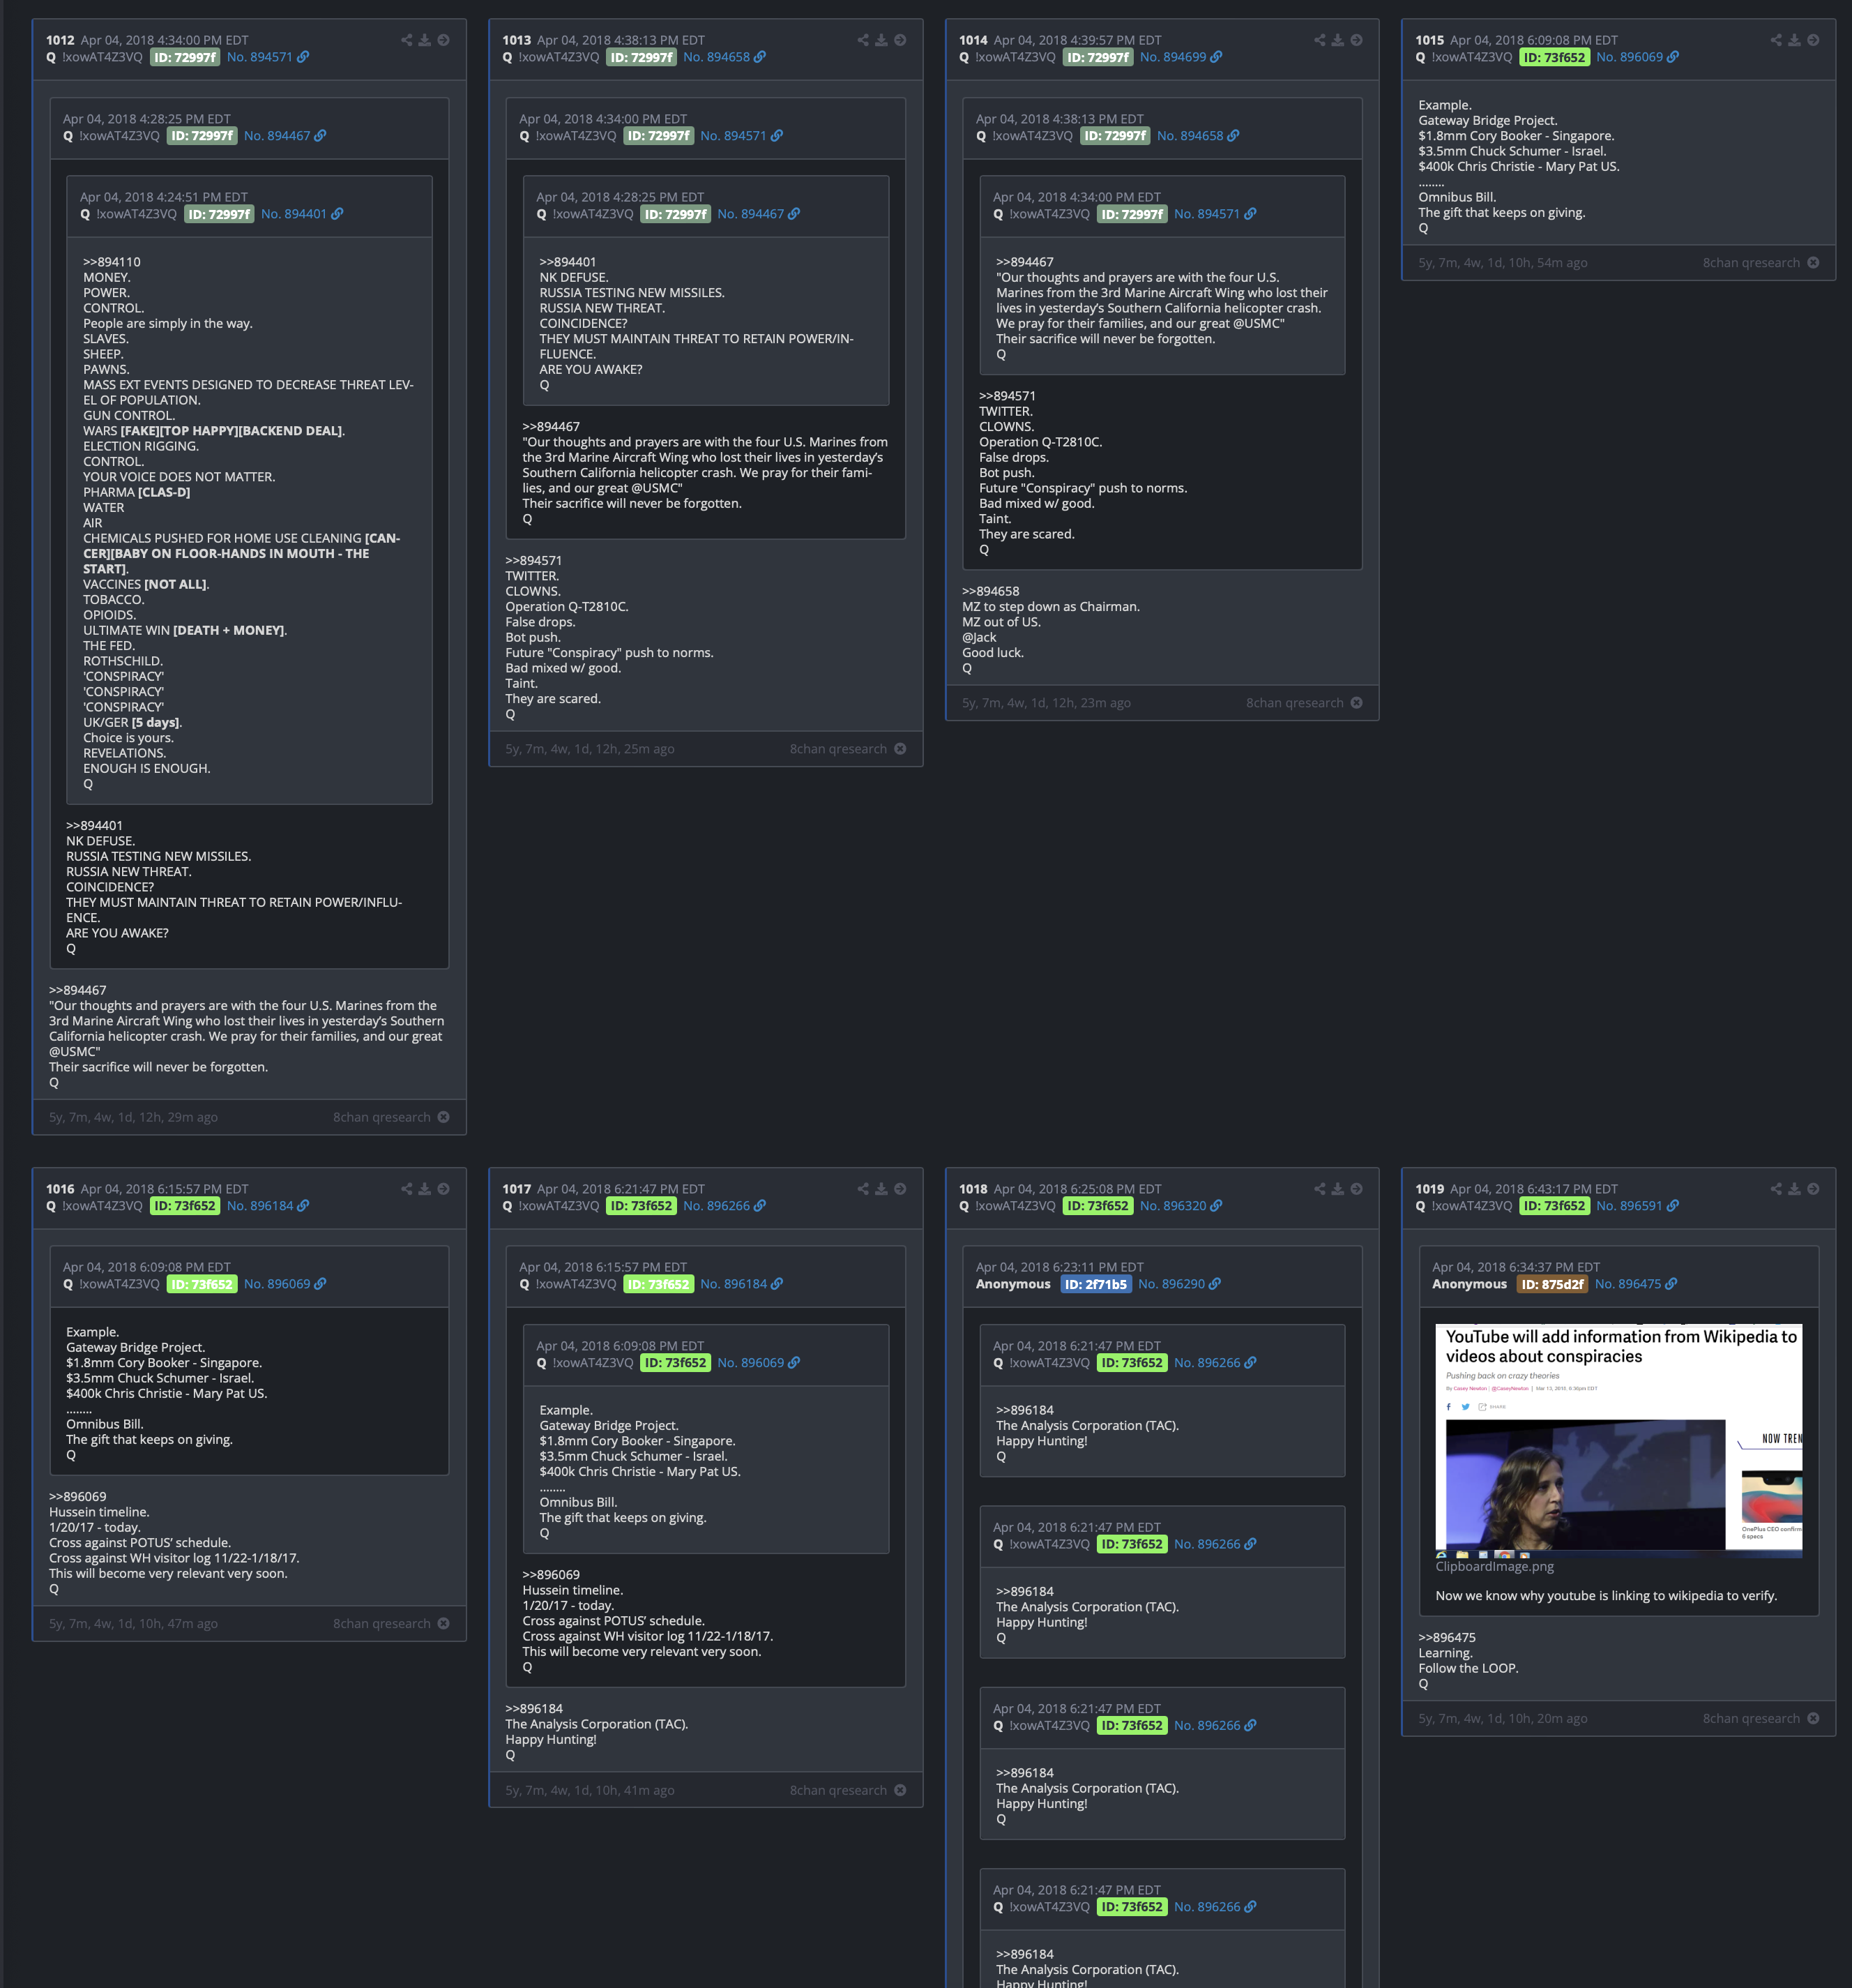Click download icon on post 1014
The width and height of the screenshot is (1852, 1988).
[x=1338, y=40]
